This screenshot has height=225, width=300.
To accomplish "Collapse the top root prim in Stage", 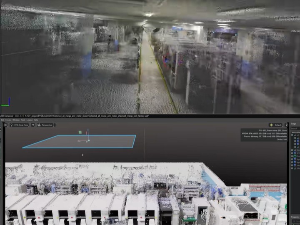I will coord(292,135).
